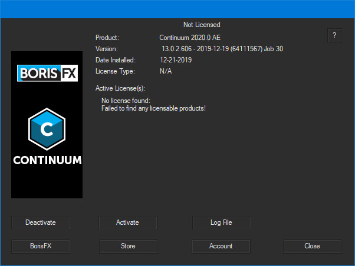Open the Store button
Image resolution: width=355 pixels, height=266 pixels.
[128, 246]
